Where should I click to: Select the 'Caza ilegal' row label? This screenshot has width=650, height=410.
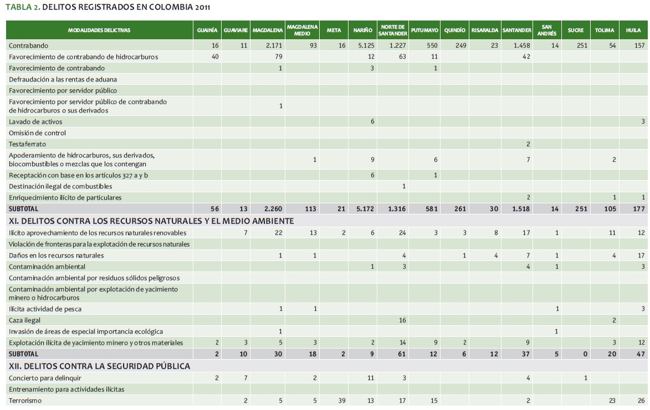24,320
